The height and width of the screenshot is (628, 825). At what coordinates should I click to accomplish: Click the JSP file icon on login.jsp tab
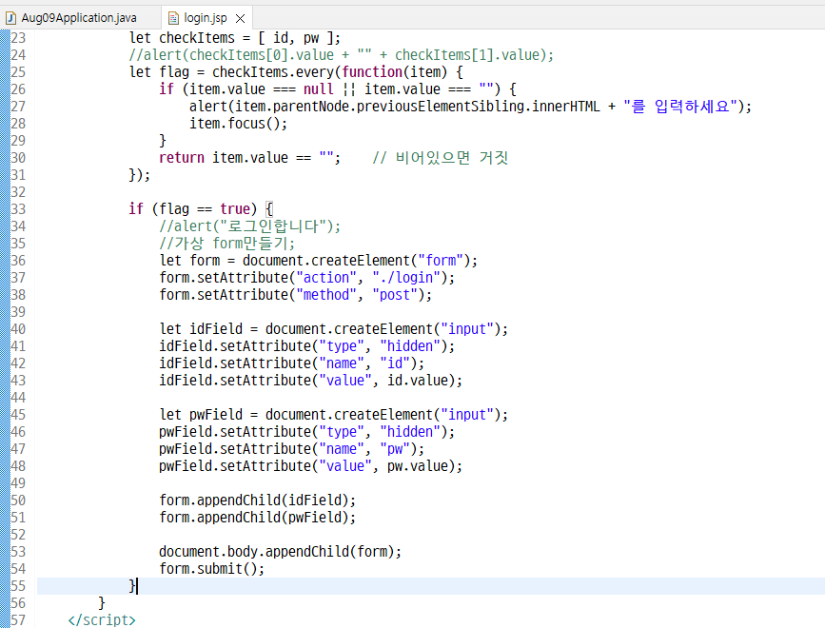pyautogui.click(x=173, y=18)
